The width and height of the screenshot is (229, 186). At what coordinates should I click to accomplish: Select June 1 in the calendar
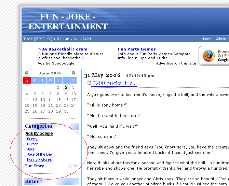pos(58,87)
